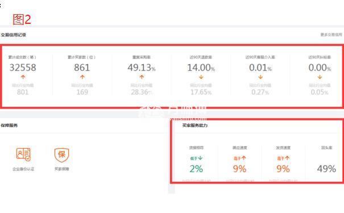This screenshot has height=213, width=344.
Task: Select the 保障服务 section heading
Action: (x=9, y=126)
